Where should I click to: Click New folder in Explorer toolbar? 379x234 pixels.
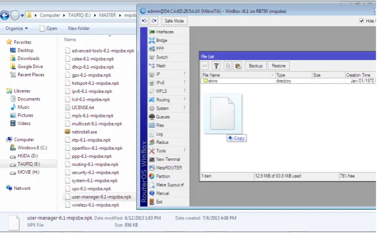79,28
